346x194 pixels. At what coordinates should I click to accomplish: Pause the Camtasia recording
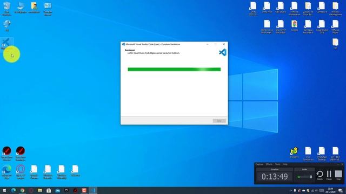329,175
